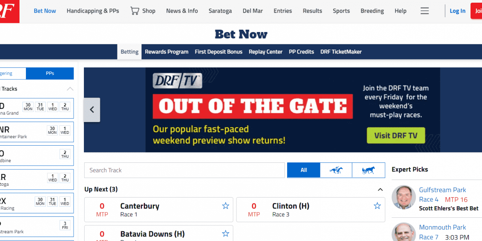Select 1 WED in Parx Racing row
This screenshot has height=241, width=482.
pyautogui.click(x=65, y=201)
